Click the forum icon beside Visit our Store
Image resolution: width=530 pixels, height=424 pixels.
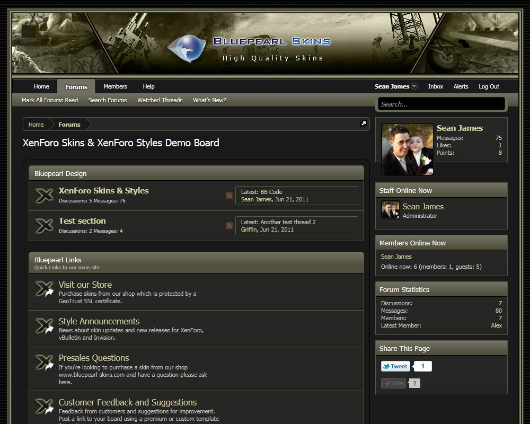tap(45, 289)
